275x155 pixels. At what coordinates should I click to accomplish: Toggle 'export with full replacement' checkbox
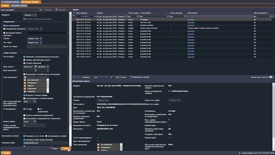[x=24, y=99]
